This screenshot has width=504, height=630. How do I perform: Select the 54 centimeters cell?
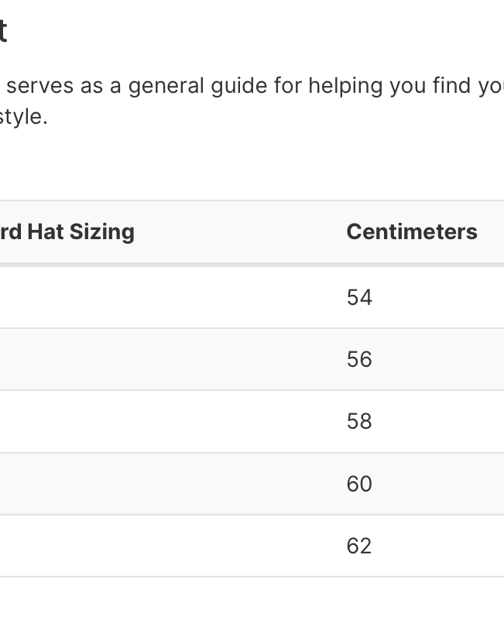click(359, 297)
